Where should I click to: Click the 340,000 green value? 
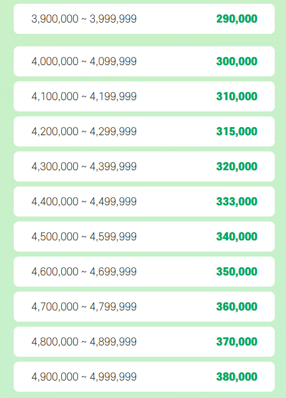click(x=237, y=237)
